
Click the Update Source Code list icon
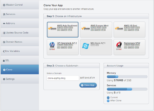click(x=4, y=33)
